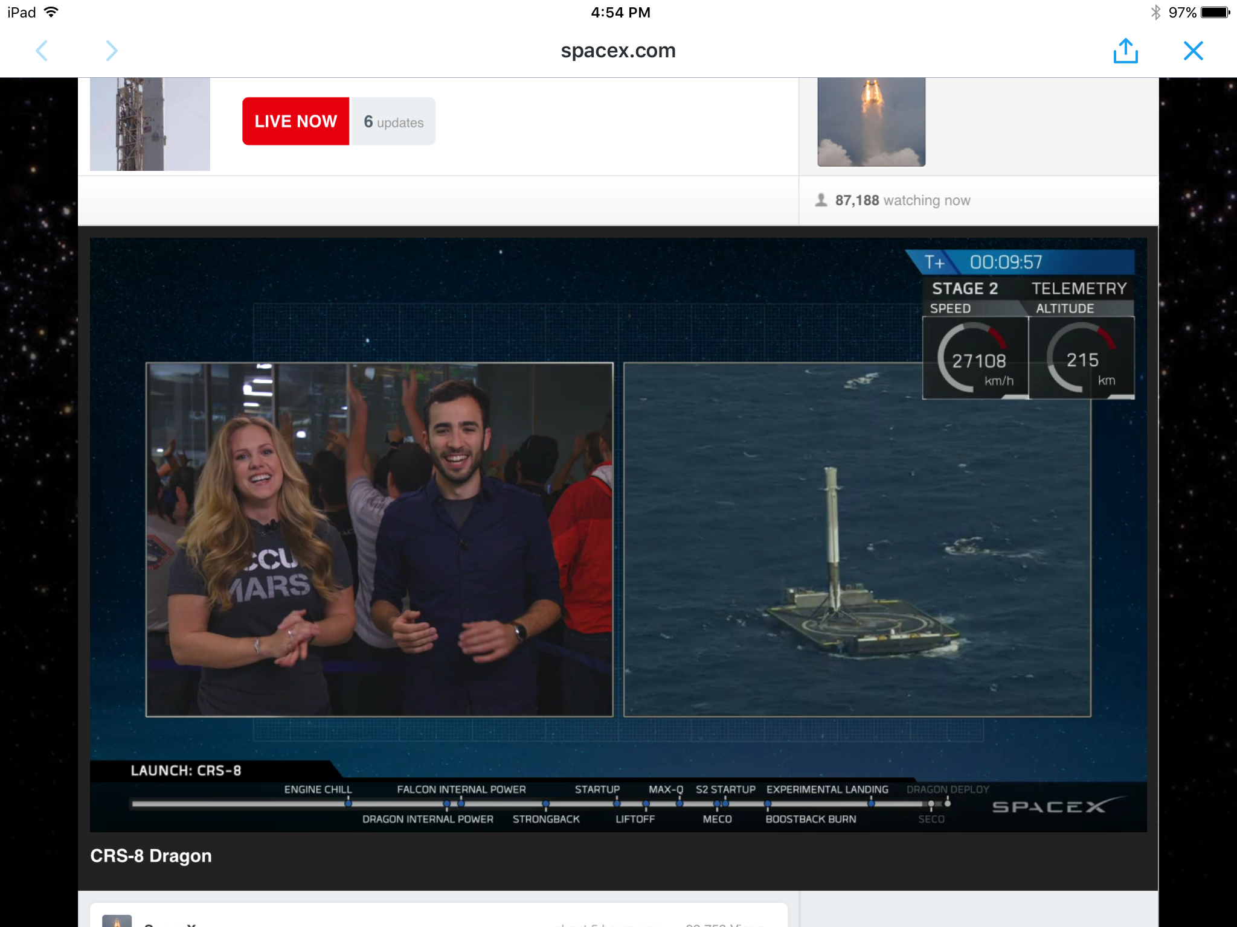Click the T+ 00:09:57 mission clock
The height and width of the screenshot is (927, 1237).
pyautogui.click(x=1020, y=263)
